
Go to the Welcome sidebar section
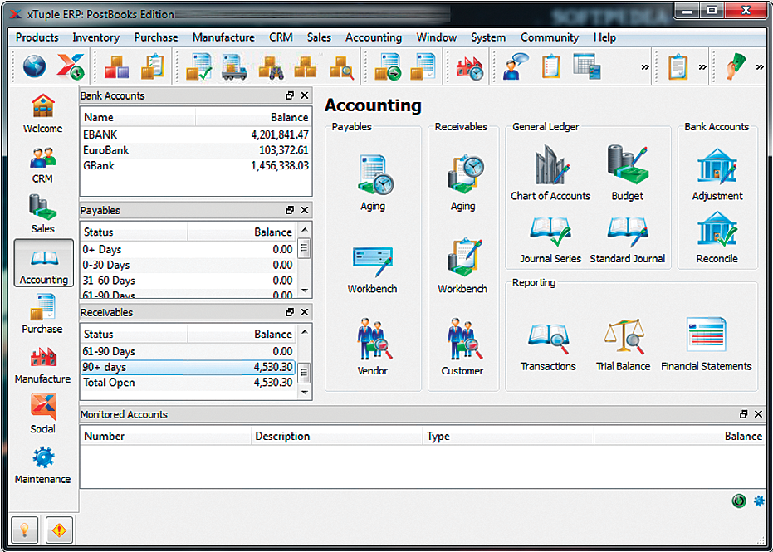pyautogui.click(x=43, y=114)
